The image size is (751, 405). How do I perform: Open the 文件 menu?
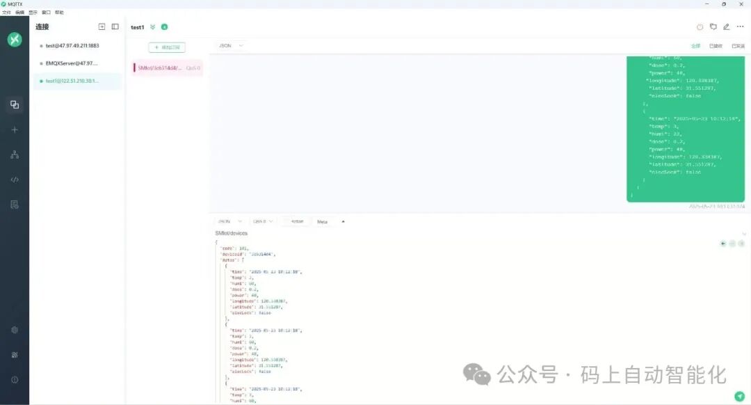click(x=6, y=13)
